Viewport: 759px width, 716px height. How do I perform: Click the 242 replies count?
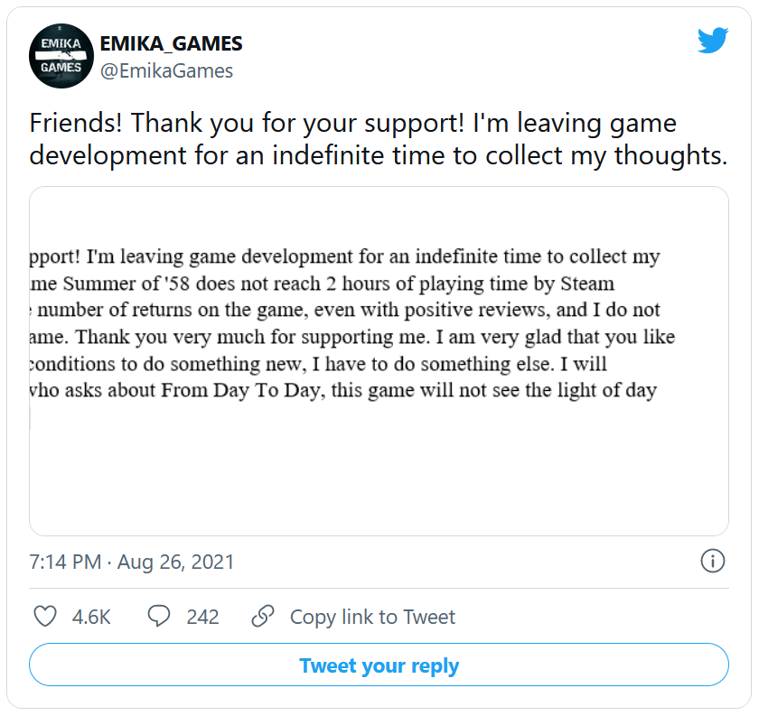[202, 617]
